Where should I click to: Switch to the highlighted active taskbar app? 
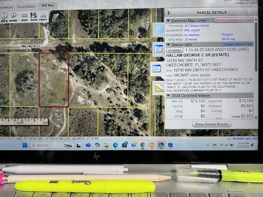point(161,145)
